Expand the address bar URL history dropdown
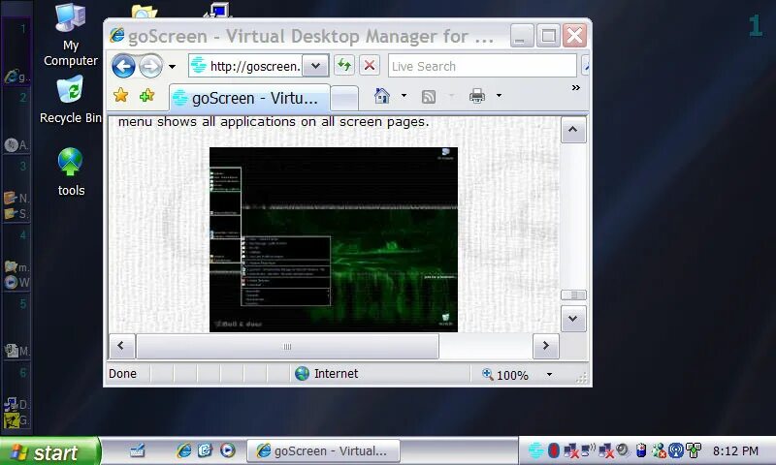Image resolution: width=776 pixels, height=465 pixels. (316, 66)
